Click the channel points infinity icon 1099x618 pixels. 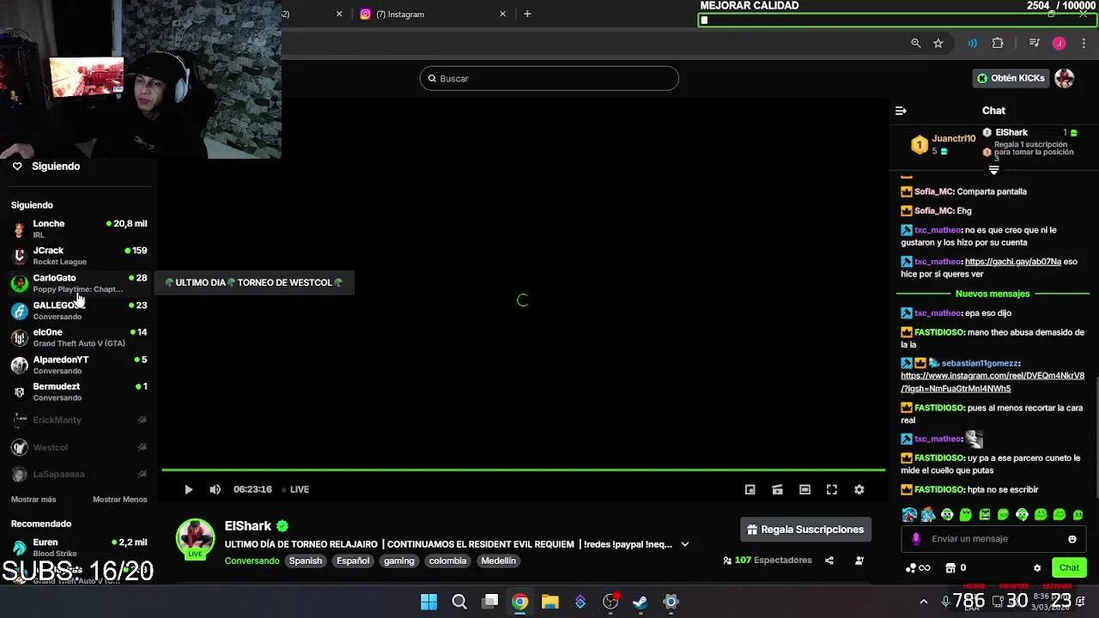click(x=918, y=567)
